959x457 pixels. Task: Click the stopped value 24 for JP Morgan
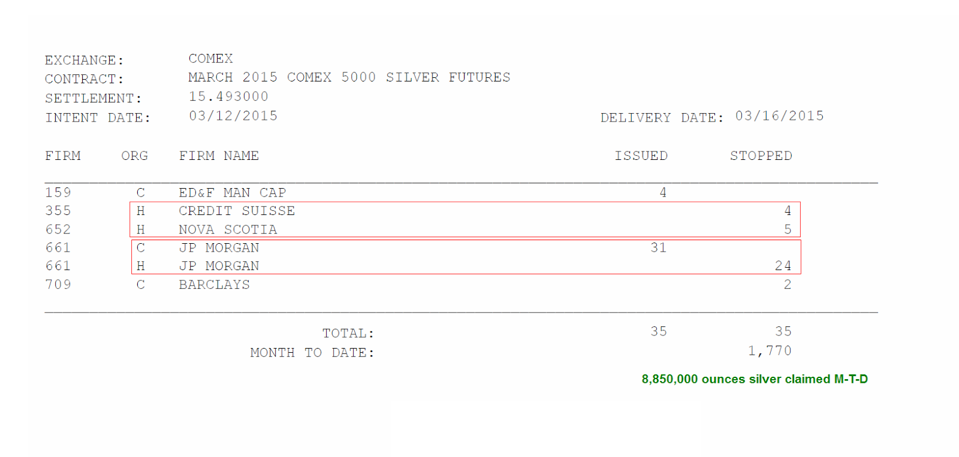(783, 266)
